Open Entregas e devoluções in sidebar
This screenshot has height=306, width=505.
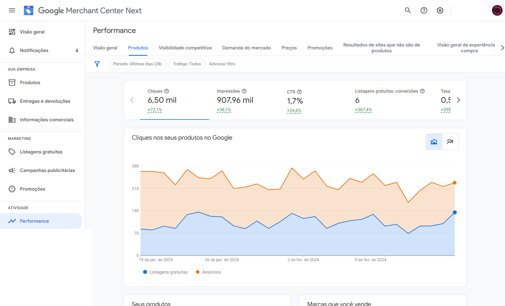(x=41, y=101)
